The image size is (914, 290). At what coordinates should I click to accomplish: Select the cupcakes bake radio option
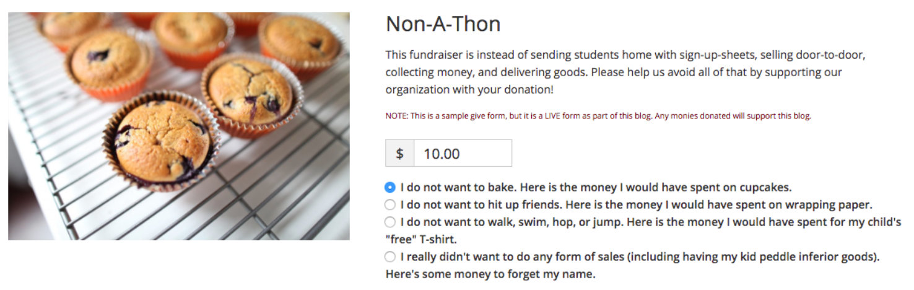(x=390, y=187)
